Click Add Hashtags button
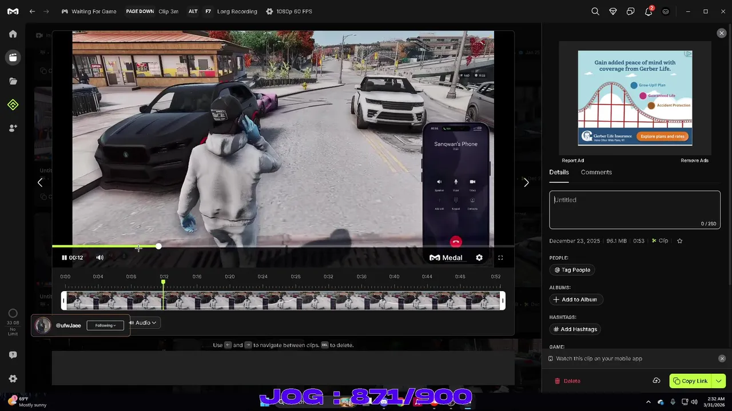The height and width of the screenshot is (411, 732). pyautogui.click(x=575, y=329)
